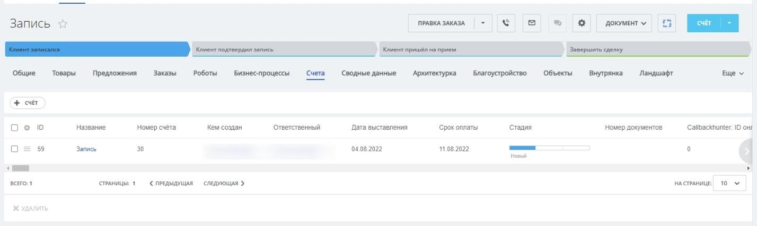Viewport: 757px width, 226px height.
Task: Click the date cell 04.08.2022
Action: [367, 149]
